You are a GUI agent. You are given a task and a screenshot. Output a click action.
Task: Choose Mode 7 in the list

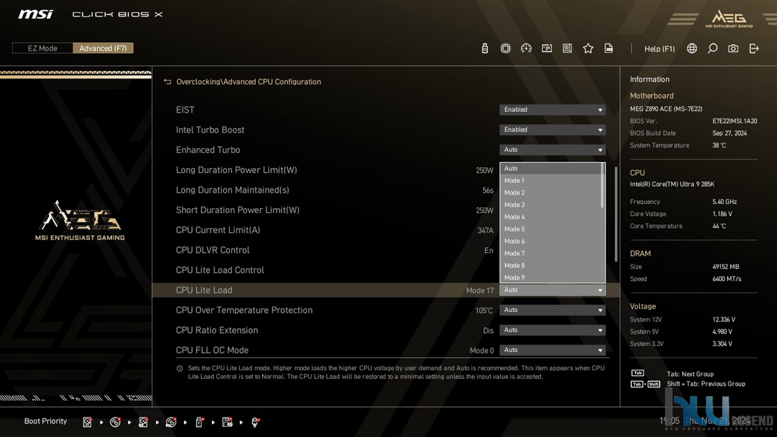coord(550,253)
